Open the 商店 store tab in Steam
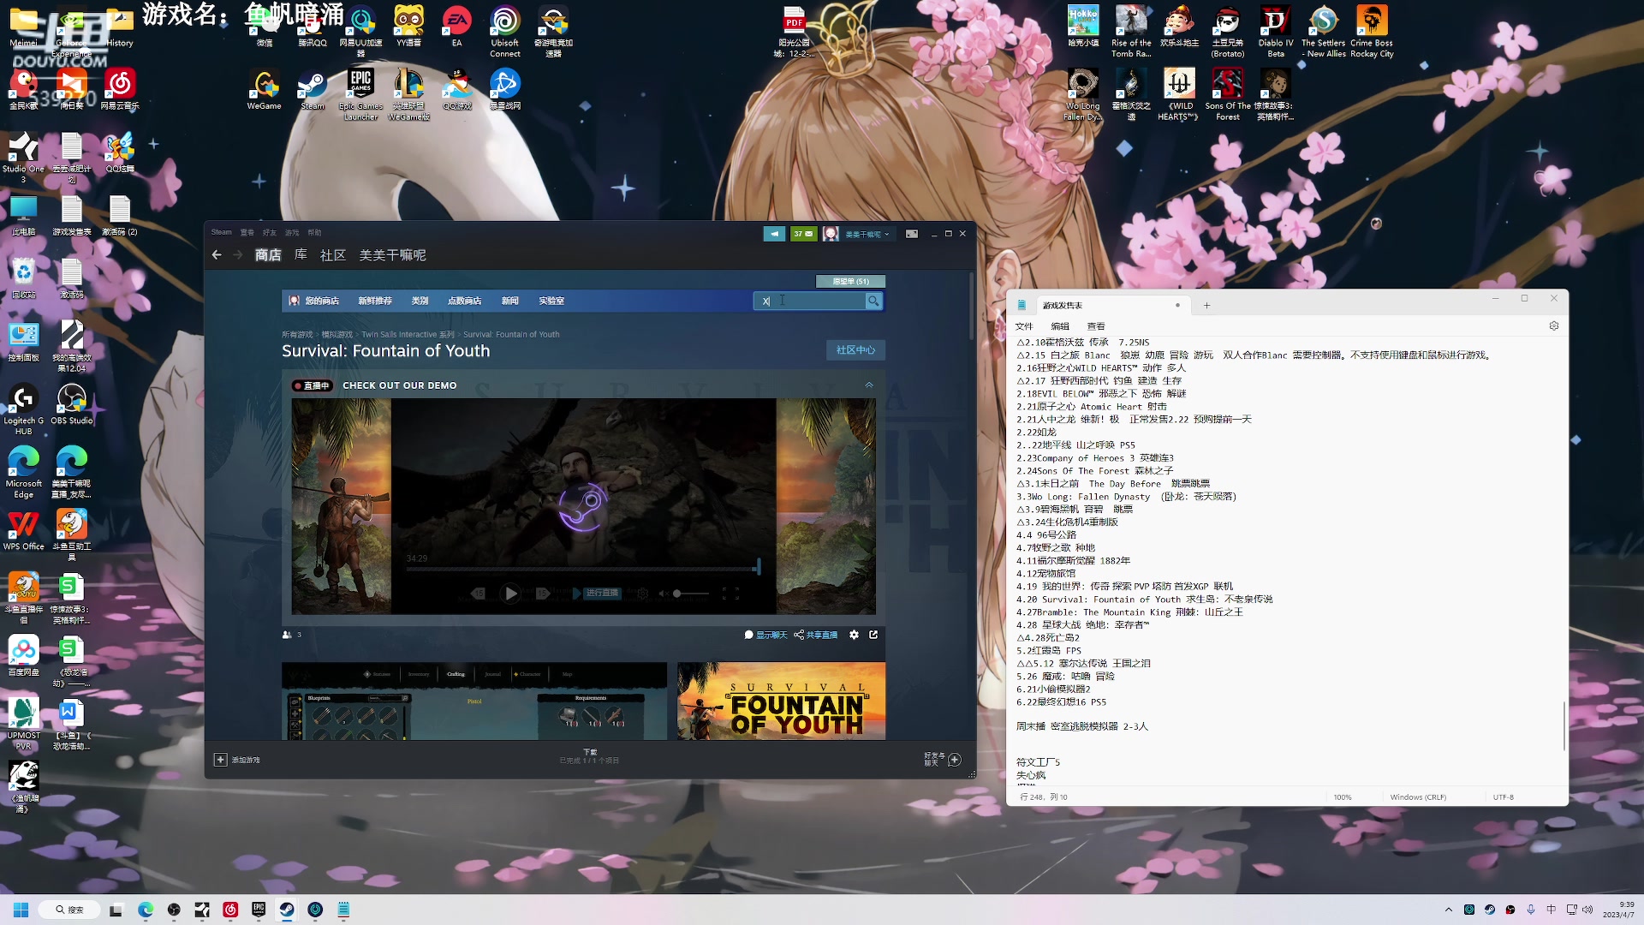Viewport: 1644px width, 925px height. click(x=268, y=255)
